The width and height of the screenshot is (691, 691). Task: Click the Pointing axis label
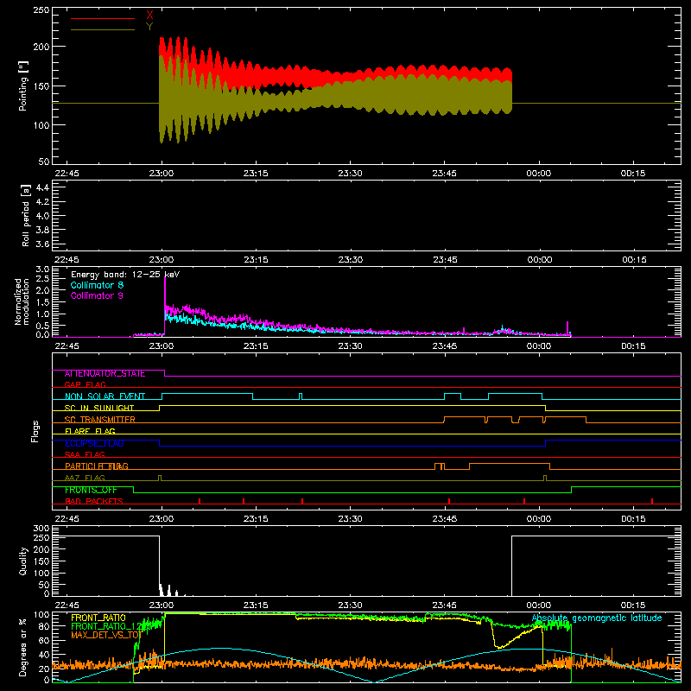(x=23, y=86)
